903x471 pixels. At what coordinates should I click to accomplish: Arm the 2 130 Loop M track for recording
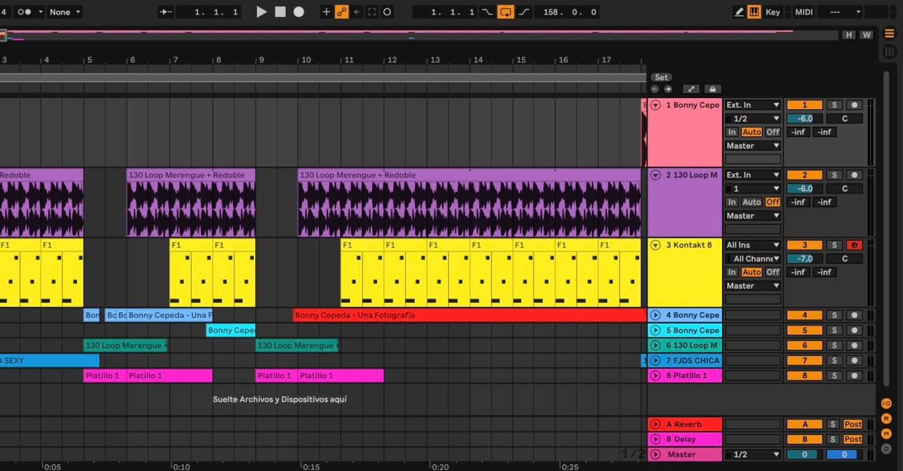pyautogui.click(x=854, y=175)
